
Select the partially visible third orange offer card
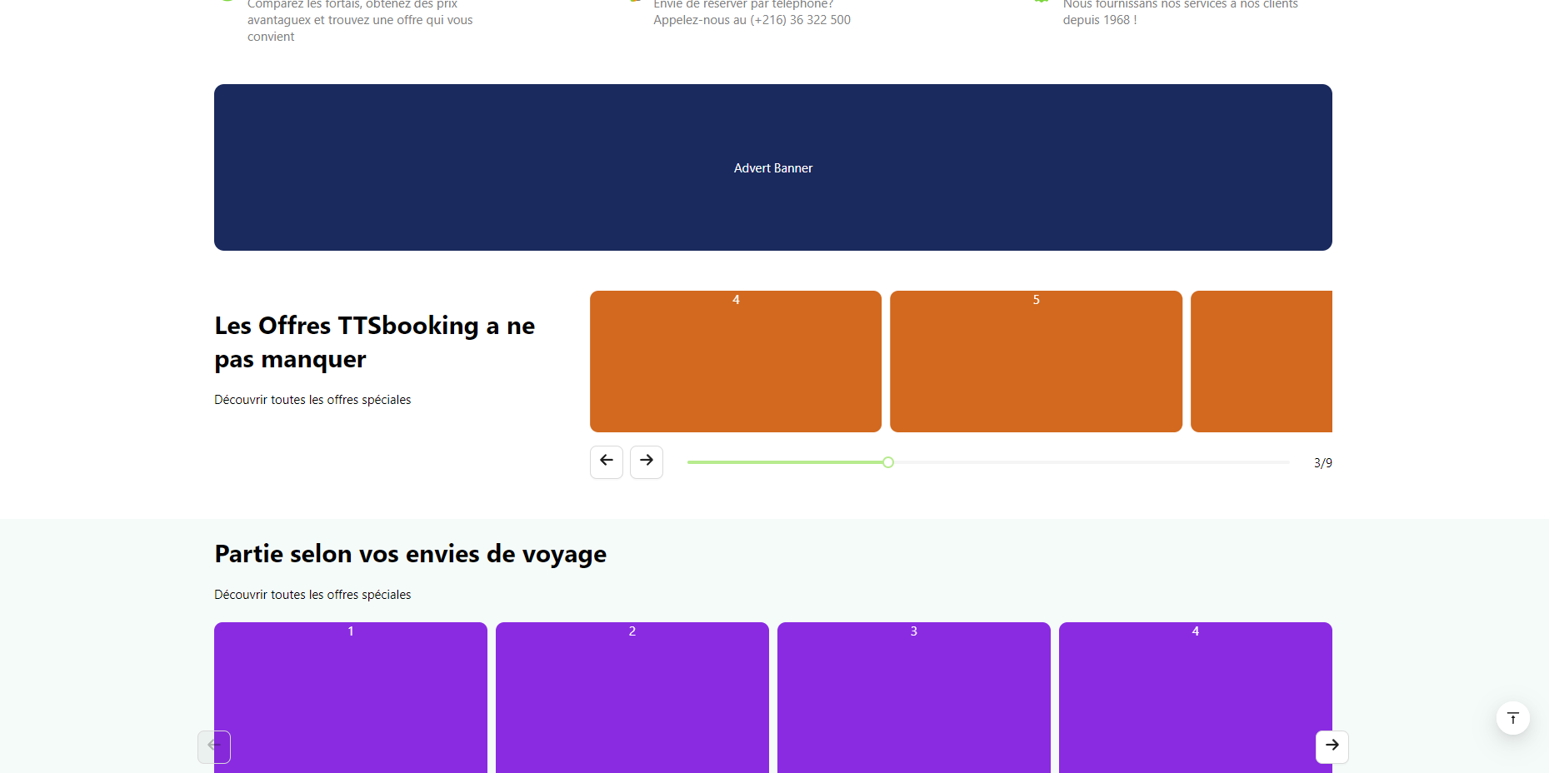pyautogui.click(x=1261, y=362)
